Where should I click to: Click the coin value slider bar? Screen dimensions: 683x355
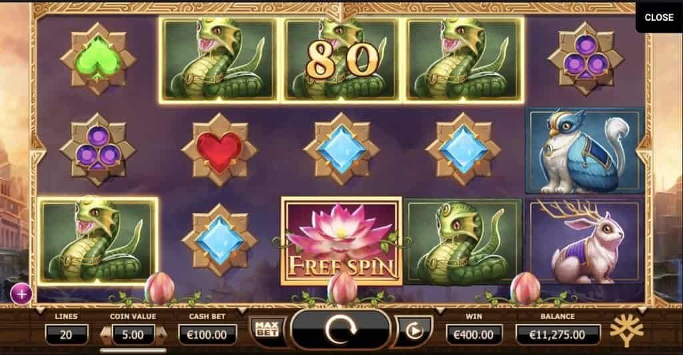tap(133, 350)
